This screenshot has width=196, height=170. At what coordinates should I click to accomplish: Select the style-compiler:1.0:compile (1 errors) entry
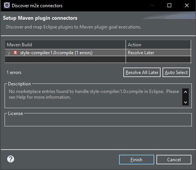56,53
